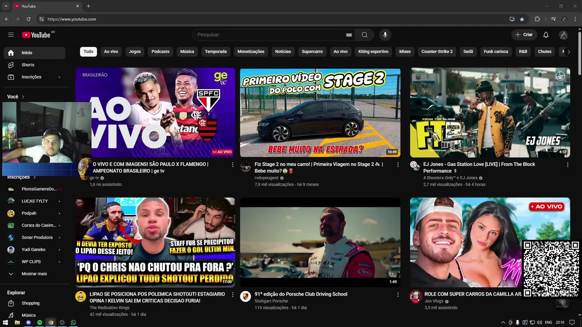The width and height of the screenshot is (582, 327).
Task: Go to Início in sidebar
Action: coord(35,53)
